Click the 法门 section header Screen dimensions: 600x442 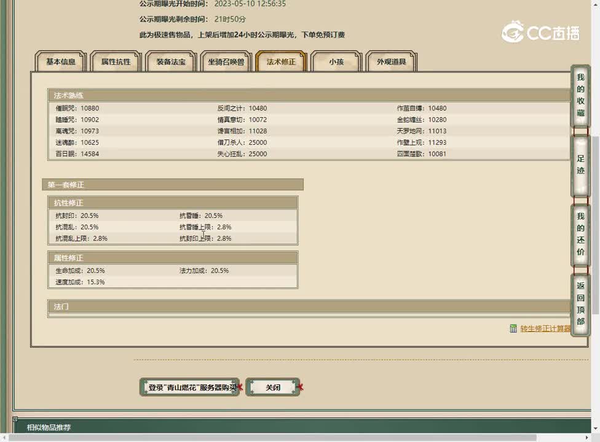pos(309,306)
